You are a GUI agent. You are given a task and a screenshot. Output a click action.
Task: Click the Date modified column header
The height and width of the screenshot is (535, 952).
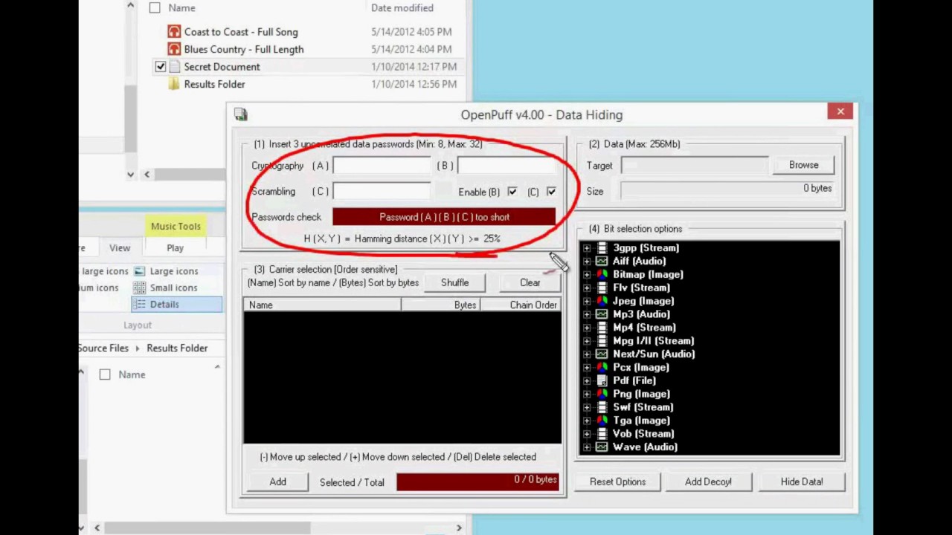pyautogui.click(x=402, y=7)
